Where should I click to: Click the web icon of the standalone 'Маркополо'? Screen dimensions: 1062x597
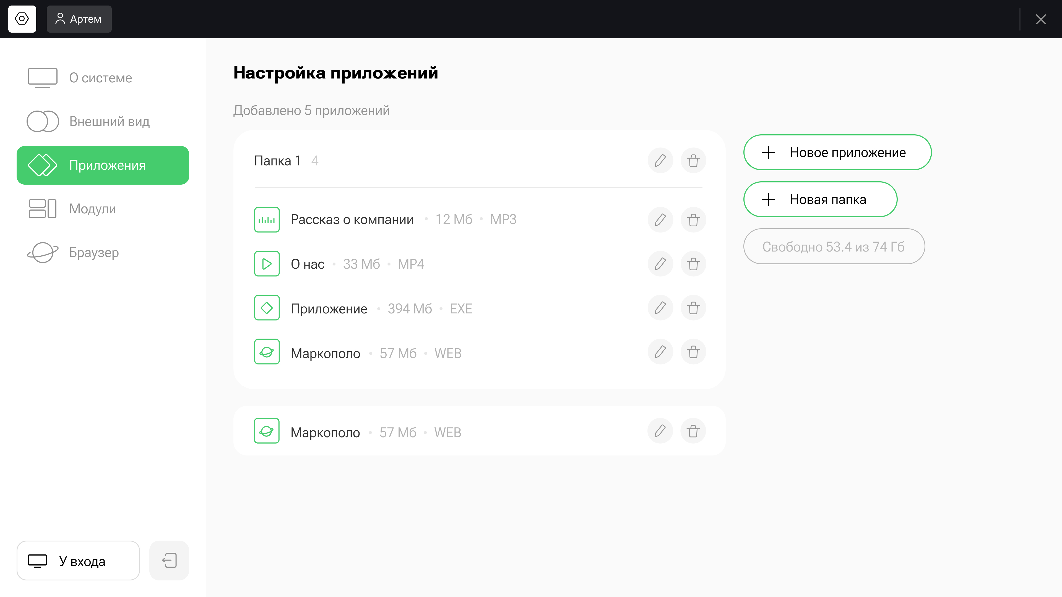(x=267, y=431)
